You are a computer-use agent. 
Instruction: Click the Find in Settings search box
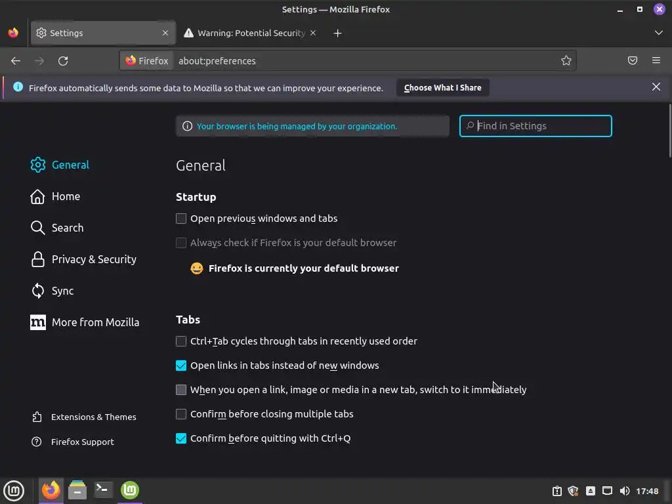click(535, 126)
